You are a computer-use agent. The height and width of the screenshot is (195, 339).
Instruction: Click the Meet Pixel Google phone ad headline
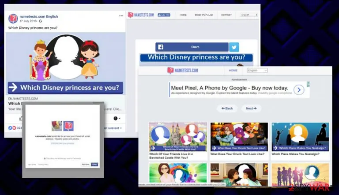point(230,88)
